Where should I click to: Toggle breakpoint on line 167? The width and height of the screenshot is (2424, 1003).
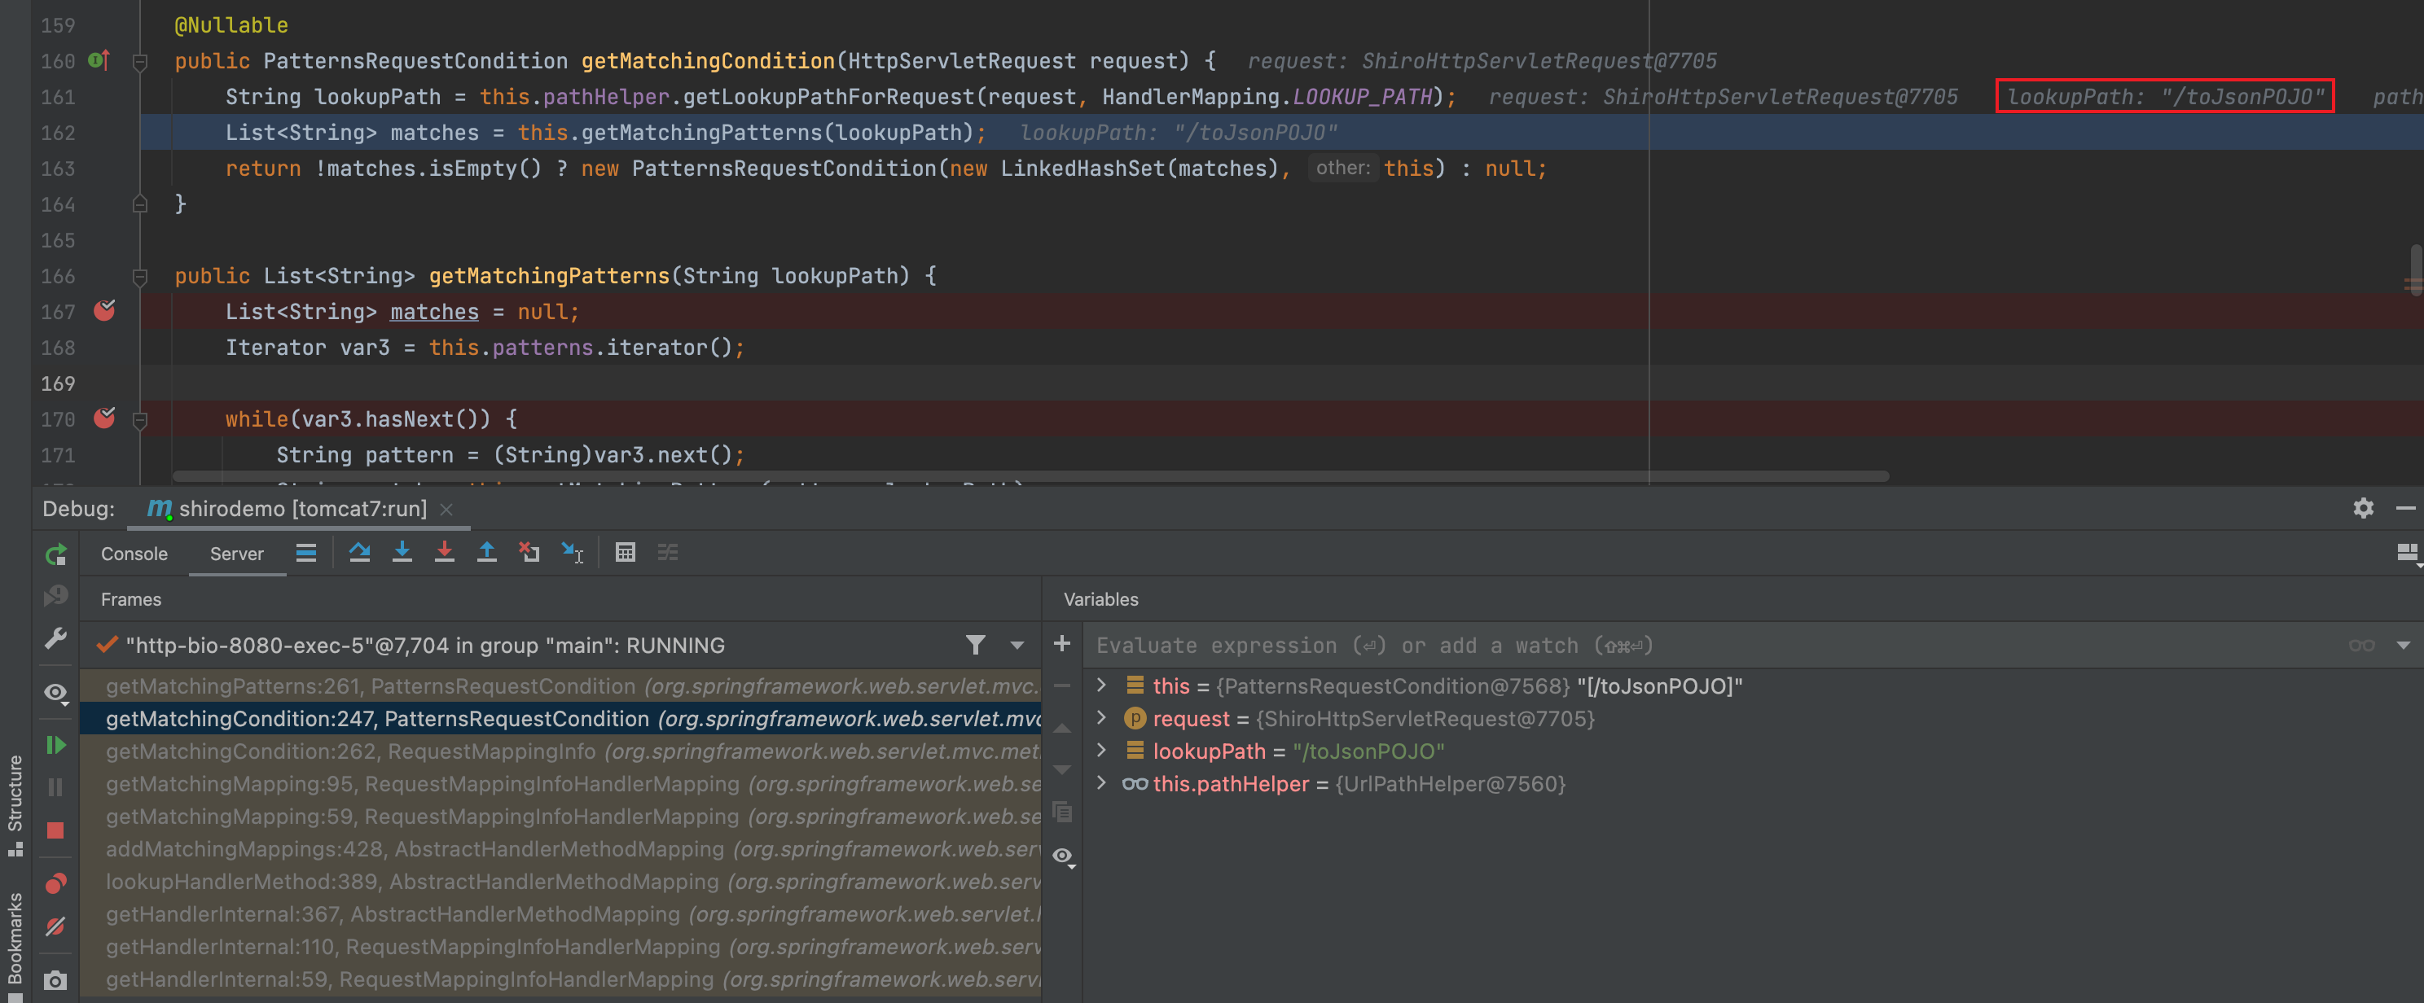pos(104,312)
